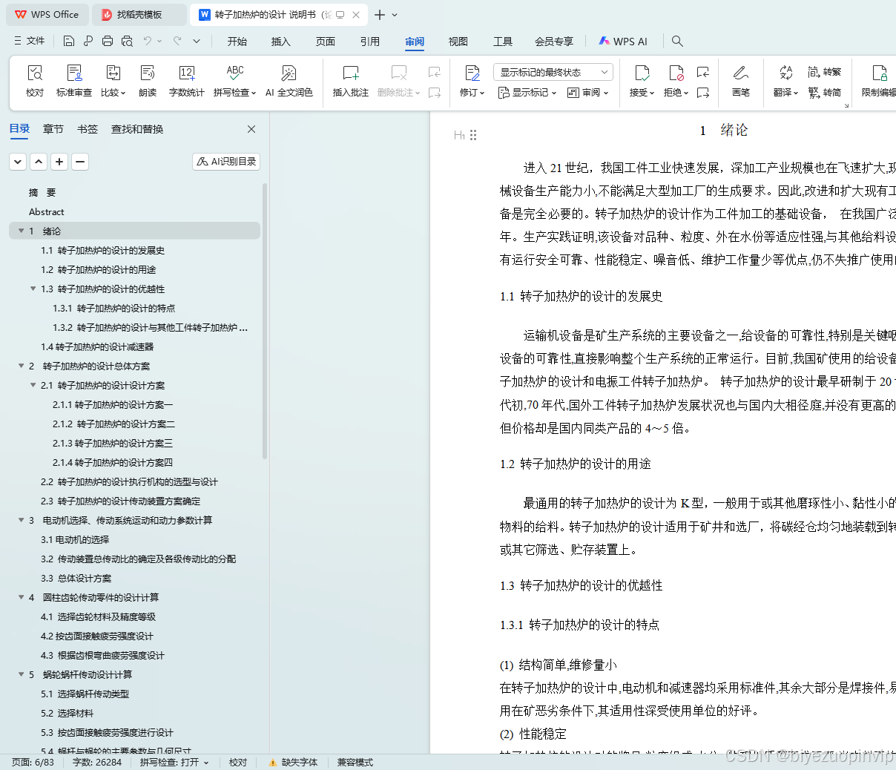Open the 拒绝 reject dropdown
The height and width of the screenshot is (770, 896).
(x=676, y=93)
